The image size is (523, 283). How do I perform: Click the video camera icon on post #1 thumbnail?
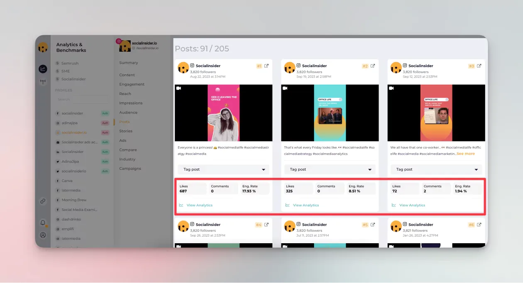178,88
